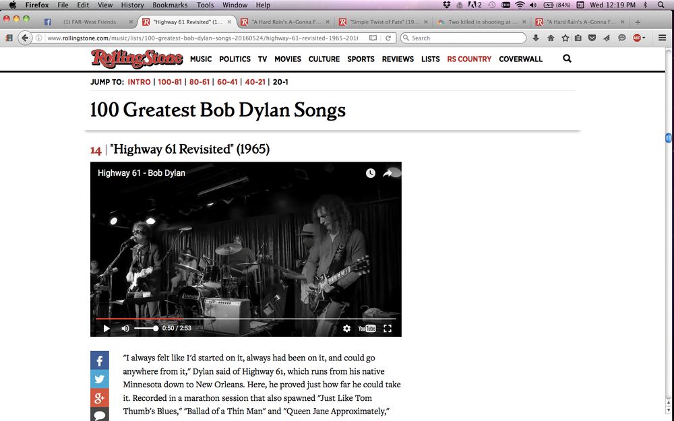Open the SPORTS section
674x421 pixels.
click(361, 59)
